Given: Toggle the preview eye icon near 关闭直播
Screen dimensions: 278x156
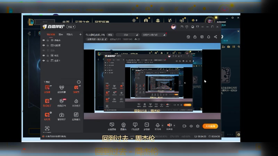Looking at the screenshot, I should 191,126.
